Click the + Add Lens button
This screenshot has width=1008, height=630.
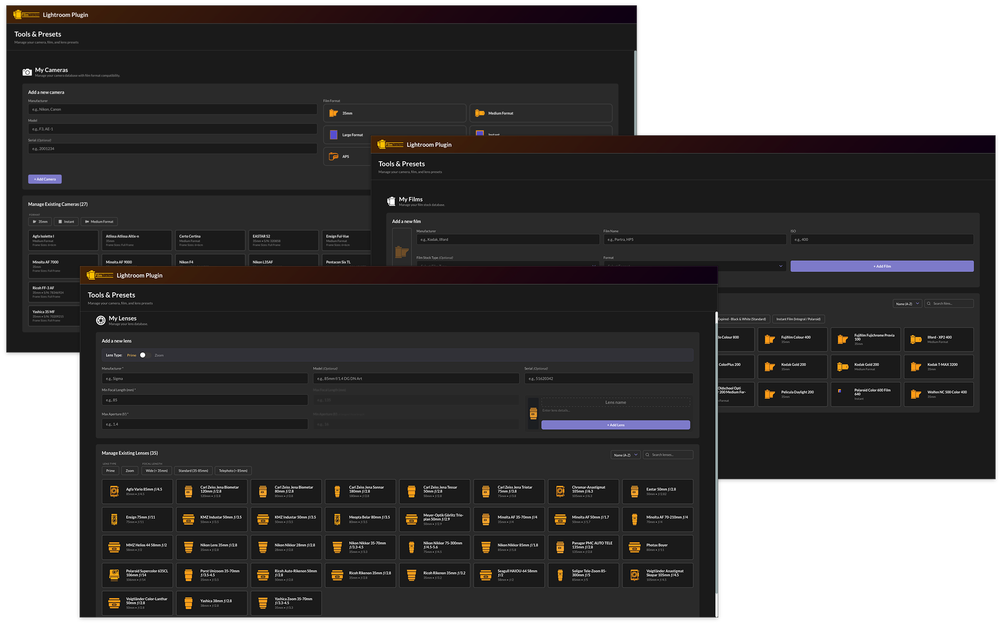pyautogui.click(x=615, y=425)
